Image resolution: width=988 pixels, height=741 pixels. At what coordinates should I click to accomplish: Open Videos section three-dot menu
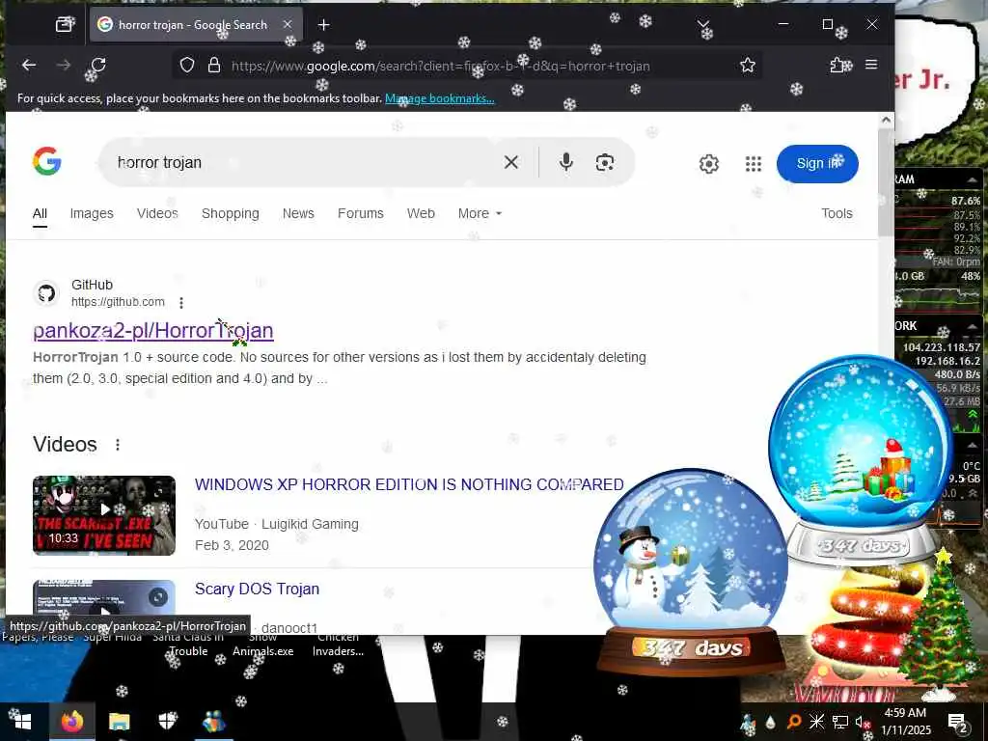coord(118,445)
